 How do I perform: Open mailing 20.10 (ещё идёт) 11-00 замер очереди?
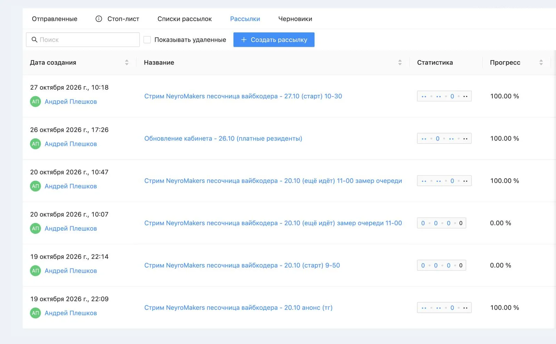273,181
